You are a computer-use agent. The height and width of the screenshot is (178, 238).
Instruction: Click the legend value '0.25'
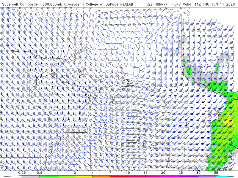tap(22, 173)
